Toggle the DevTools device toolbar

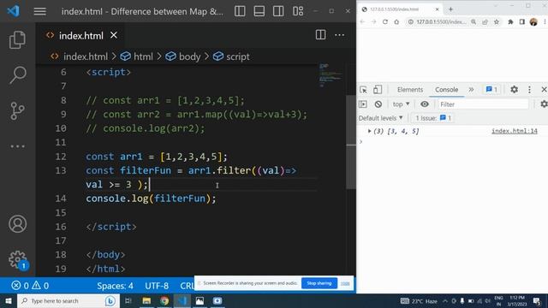pos(378,90)
